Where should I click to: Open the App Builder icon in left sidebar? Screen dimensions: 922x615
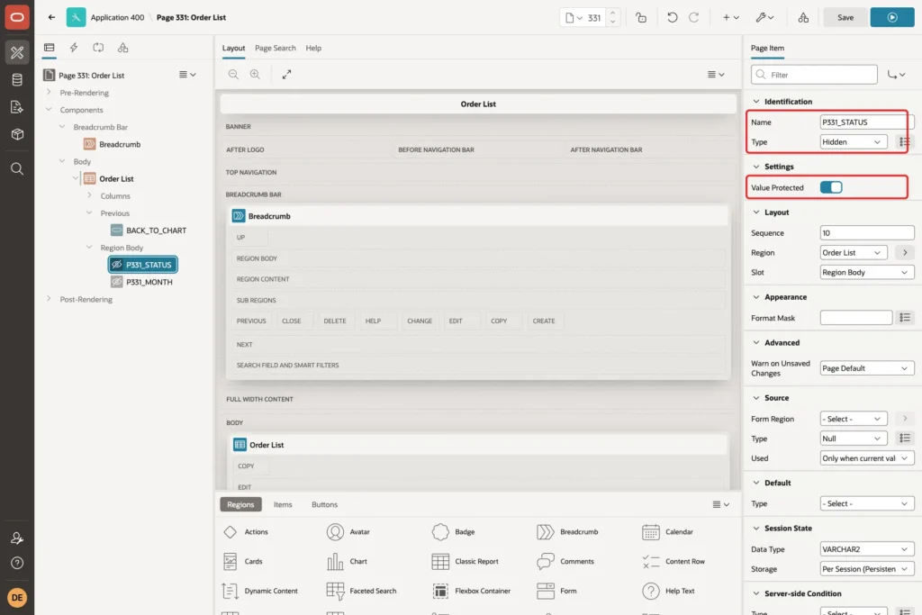pos(17,52)
